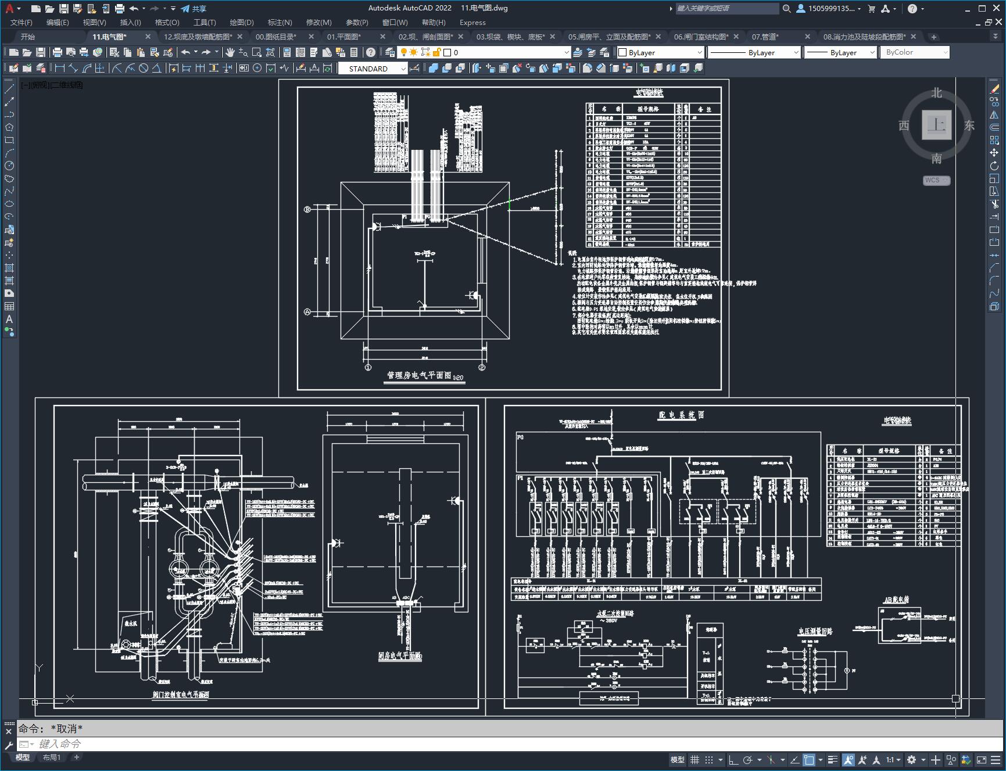This screenshot has width=1006, height=771.
Task: Select the Rotate tool in the modify toolbar
Action: click(994, 166)
